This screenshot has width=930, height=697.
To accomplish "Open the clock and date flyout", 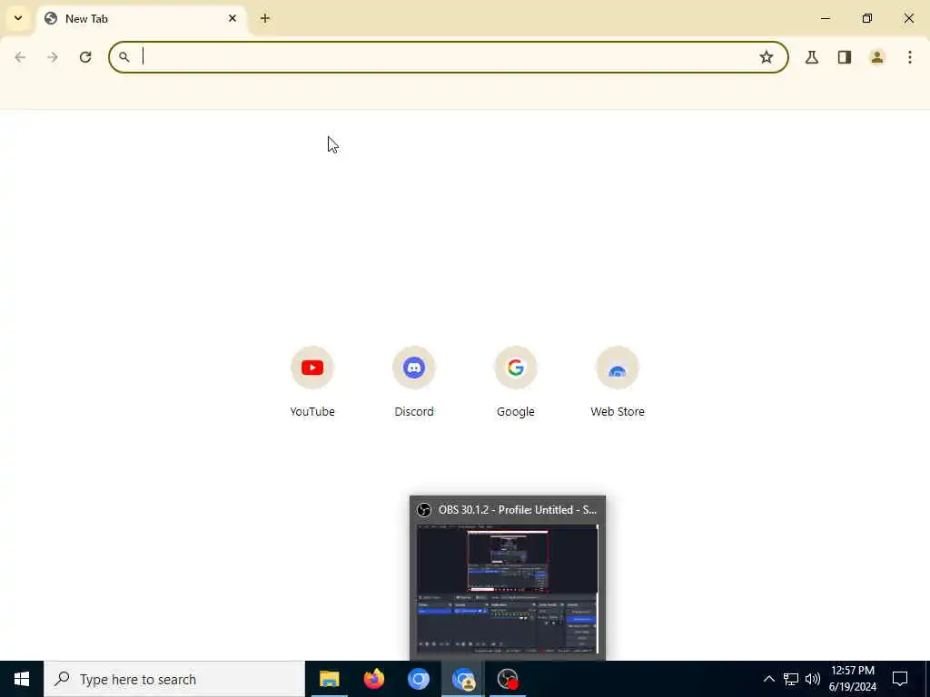I will (x=852, y=679).
